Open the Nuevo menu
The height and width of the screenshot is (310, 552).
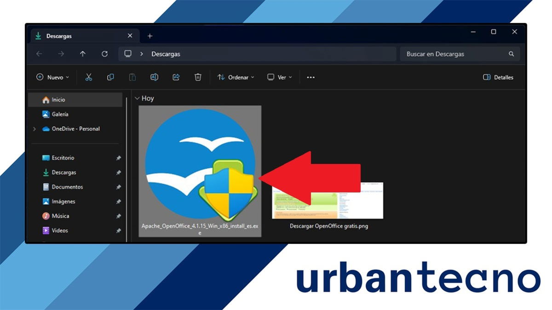coord(52,77)
